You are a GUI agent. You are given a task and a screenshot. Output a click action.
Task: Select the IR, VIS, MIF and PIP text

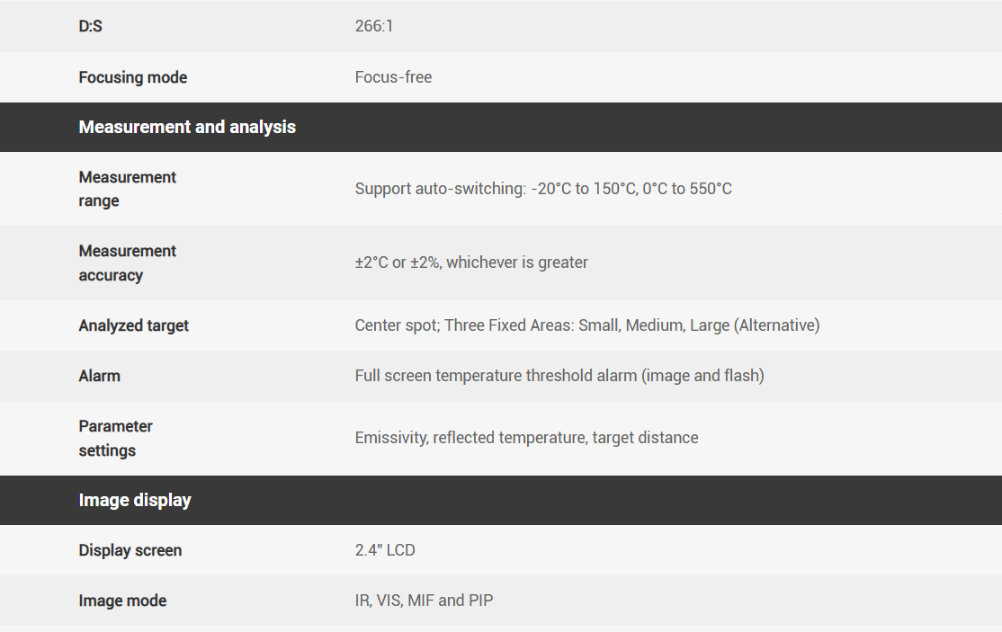click(x=424, y=601)
